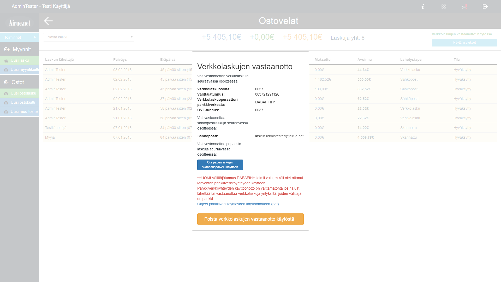Open Ohjeet pankkiverkkoyhteyden käyttöönottoon pdf link
This screenshot has height=282, width=501.
click(x=238, y=204)
